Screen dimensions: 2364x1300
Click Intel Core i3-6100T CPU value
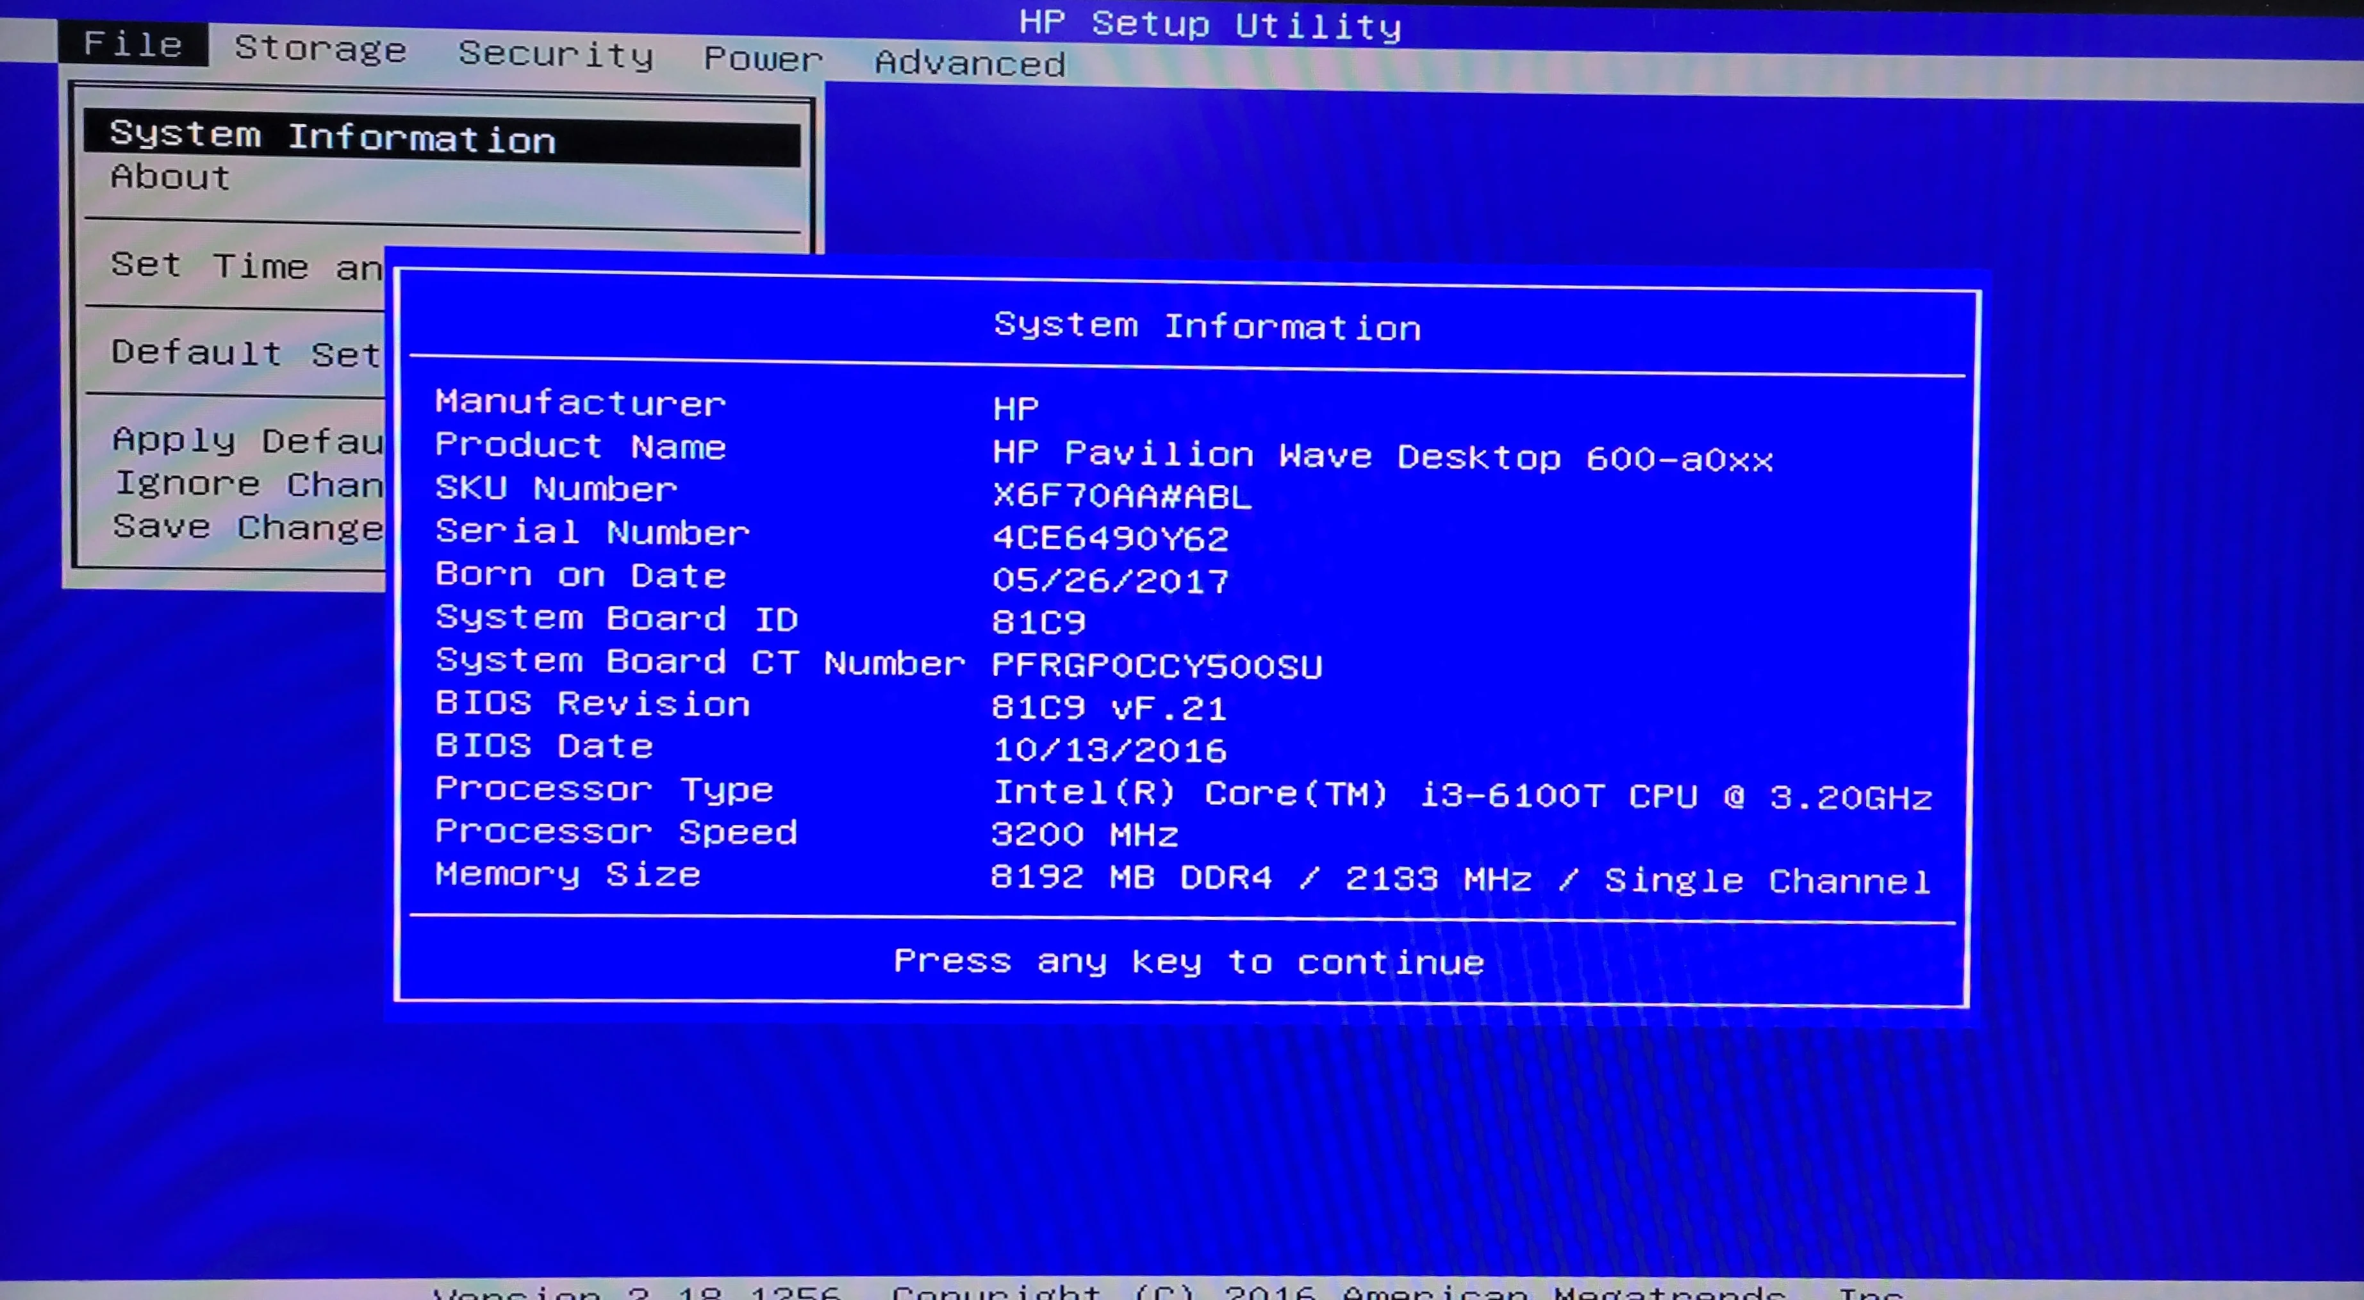[x=1463, y=794]
